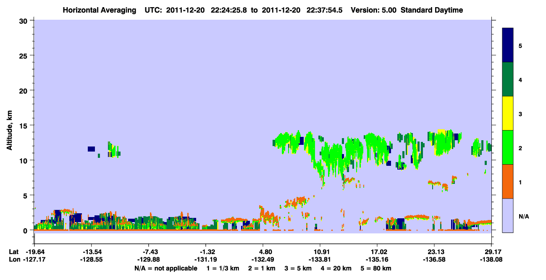Click the longitude value -131.19
Screen dimensions: 546x280
click(x=206, y=259)
